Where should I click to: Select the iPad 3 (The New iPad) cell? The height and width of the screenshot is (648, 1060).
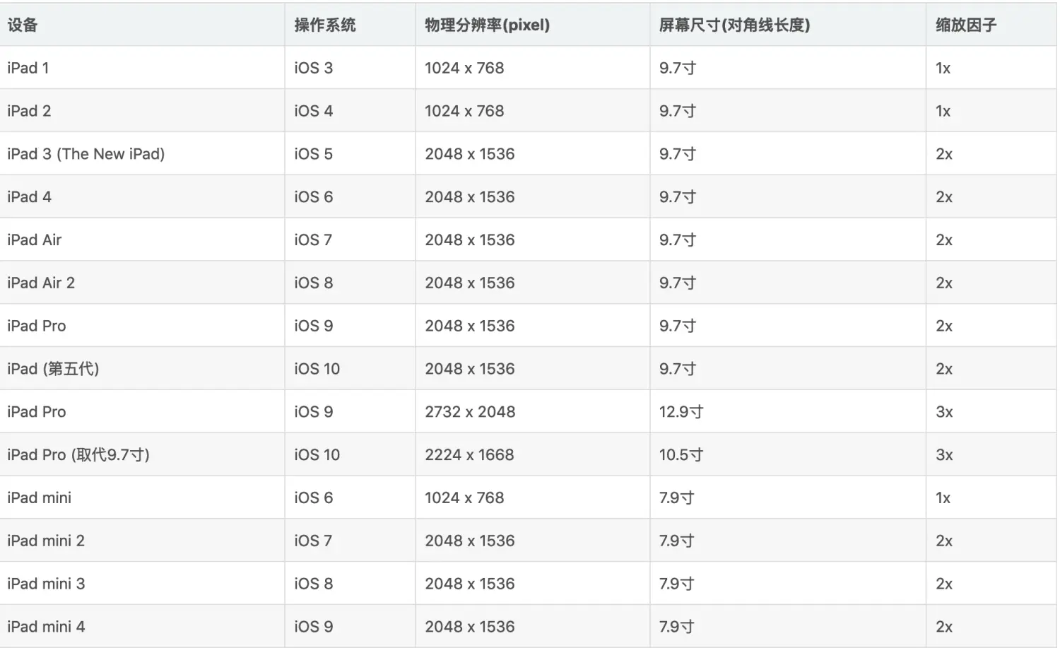coord(86,154)
